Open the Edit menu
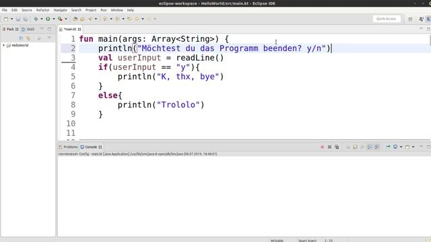Viewport: 431px width, 242px height. pyautogui.click(x=14, y=10)
